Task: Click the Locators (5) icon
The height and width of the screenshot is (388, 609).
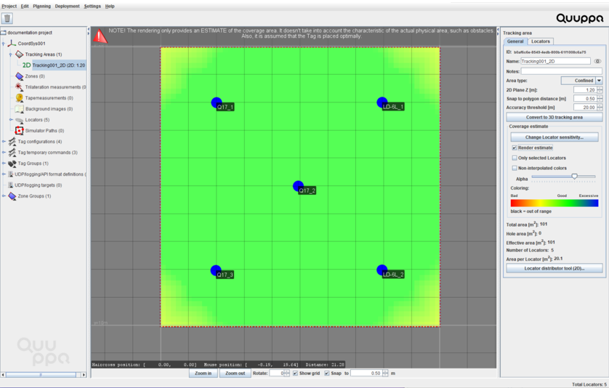Action: click(x=19, y=120)
